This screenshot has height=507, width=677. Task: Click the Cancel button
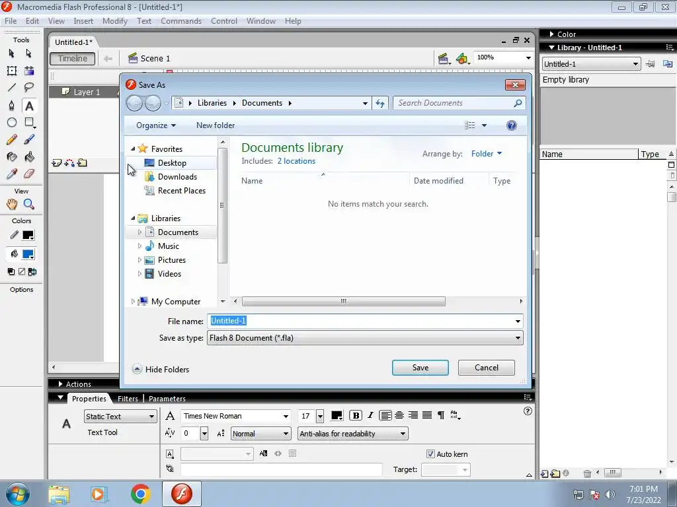(486, 368)
